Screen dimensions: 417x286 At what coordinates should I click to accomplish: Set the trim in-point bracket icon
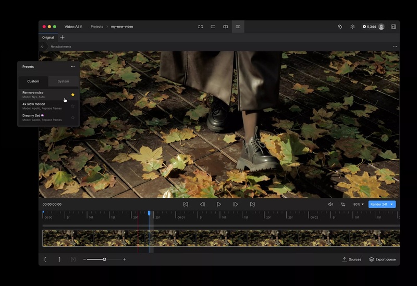click(x=45, y=259)
